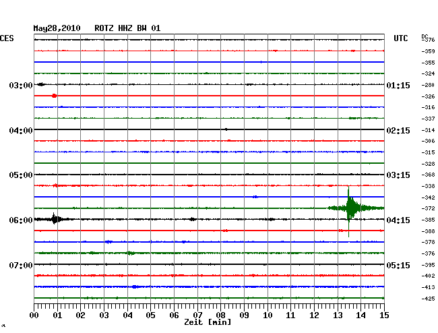Click the '03:15' UTC time label

point(398,175)
